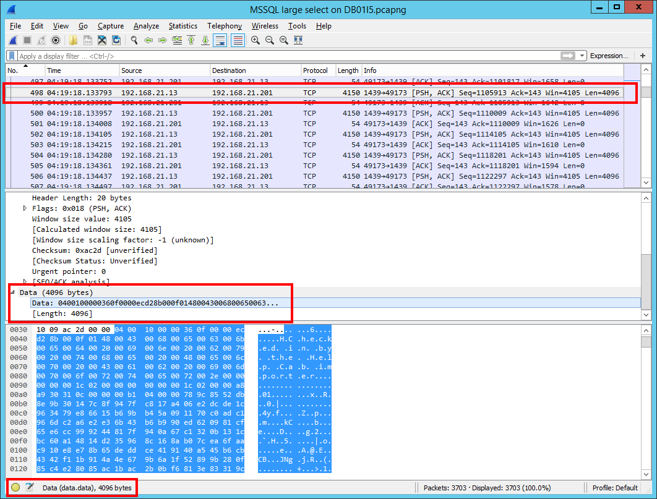Open the View menu
657x499 pixels.
pyautogui.click(x=61, y=26)
